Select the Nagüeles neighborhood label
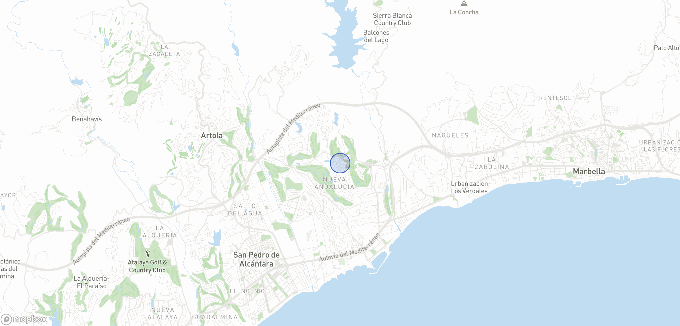The image size is (680, 326). point(450,135)
